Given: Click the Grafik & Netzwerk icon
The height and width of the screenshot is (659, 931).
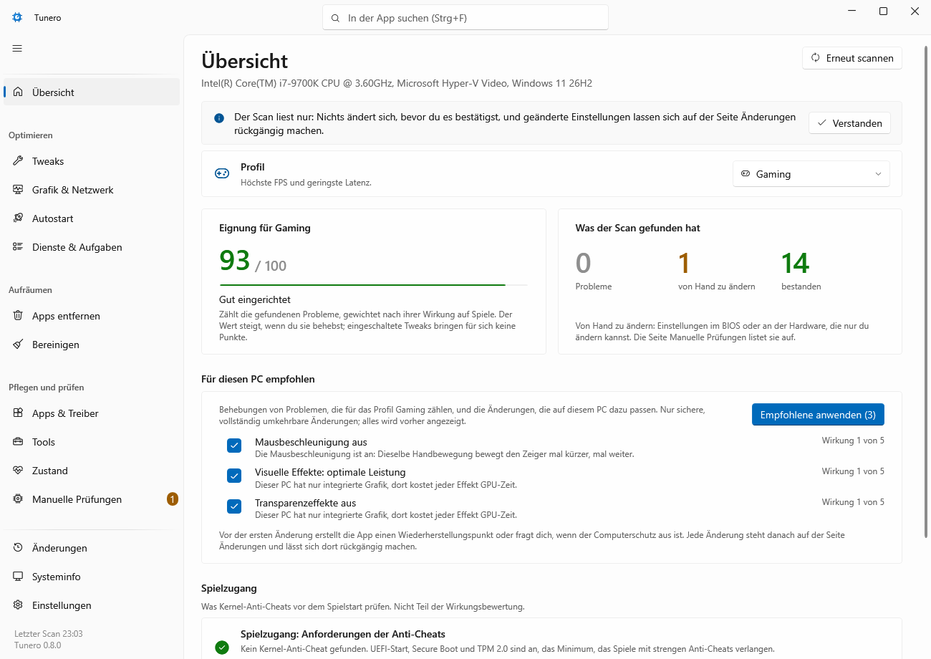Looking at the screenshot, I should [18, 190].
